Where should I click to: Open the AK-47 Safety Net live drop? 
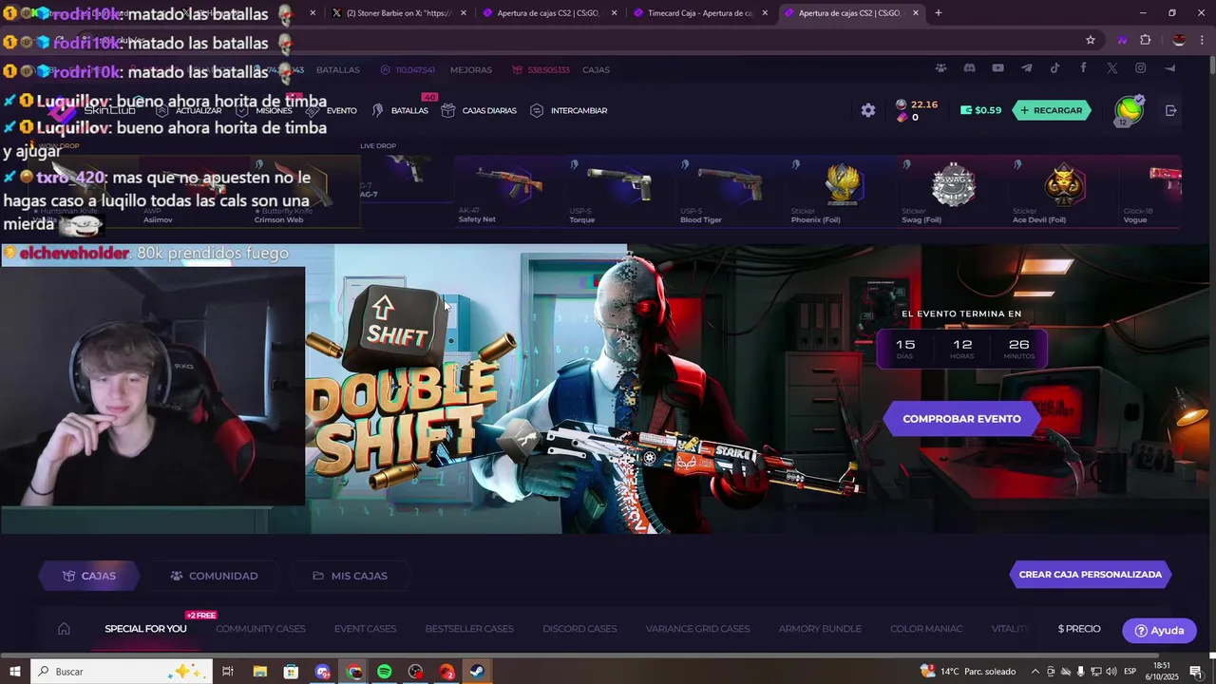(509, 192)
